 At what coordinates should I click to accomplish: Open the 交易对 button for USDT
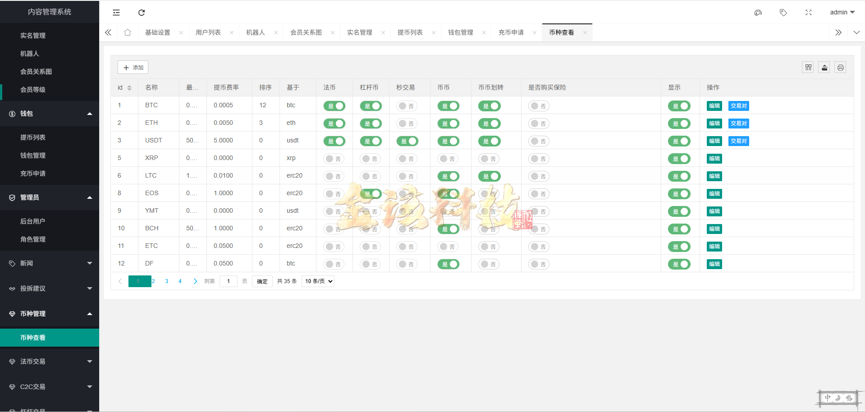(738, 141)
